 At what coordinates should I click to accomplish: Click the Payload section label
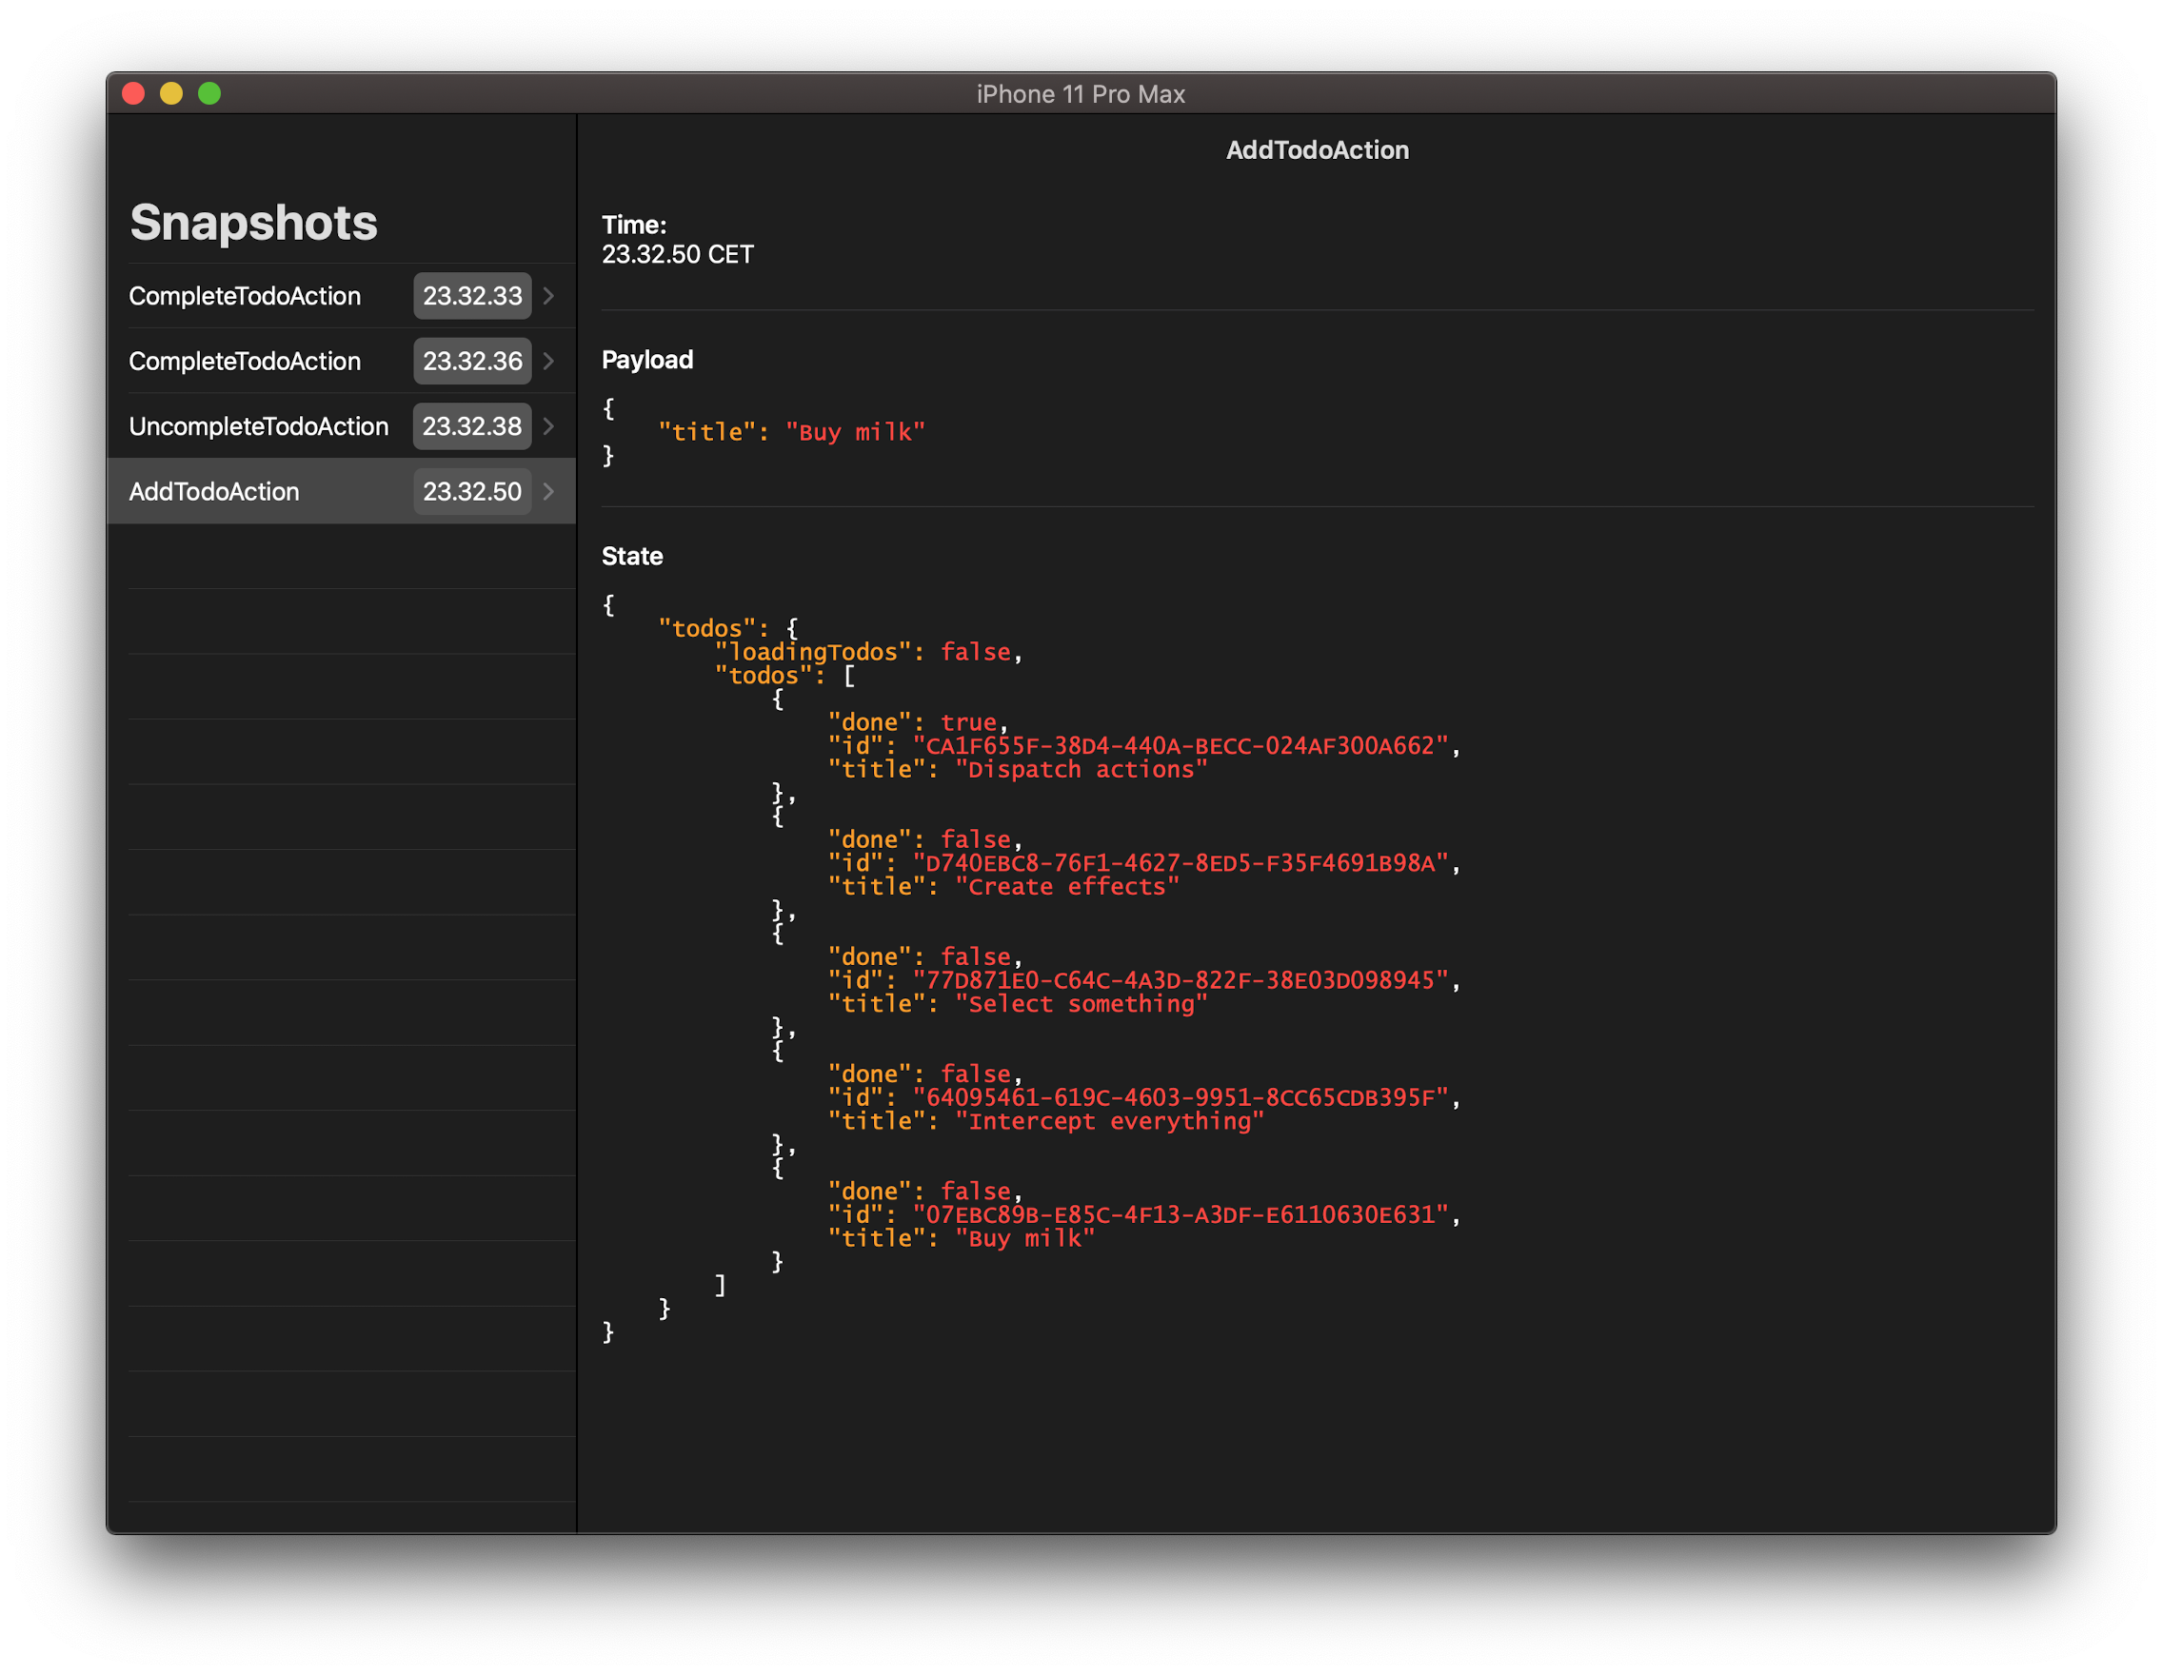[646, 360]
